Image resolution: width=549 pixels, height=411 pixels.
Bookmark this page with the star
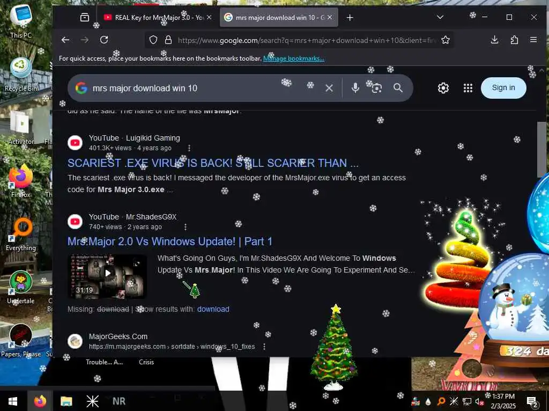tap(446, 40)
